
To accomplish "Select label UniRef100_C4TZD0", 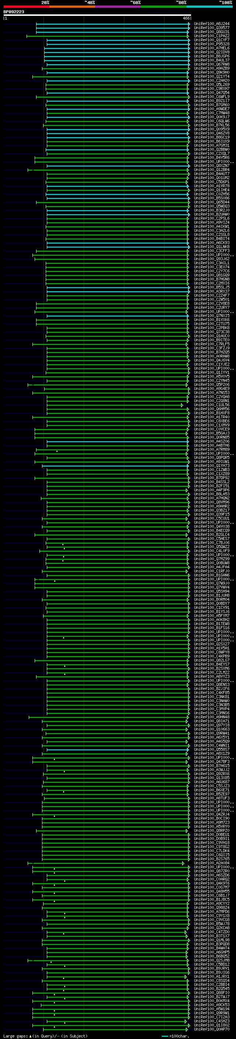I will point(212,932).
